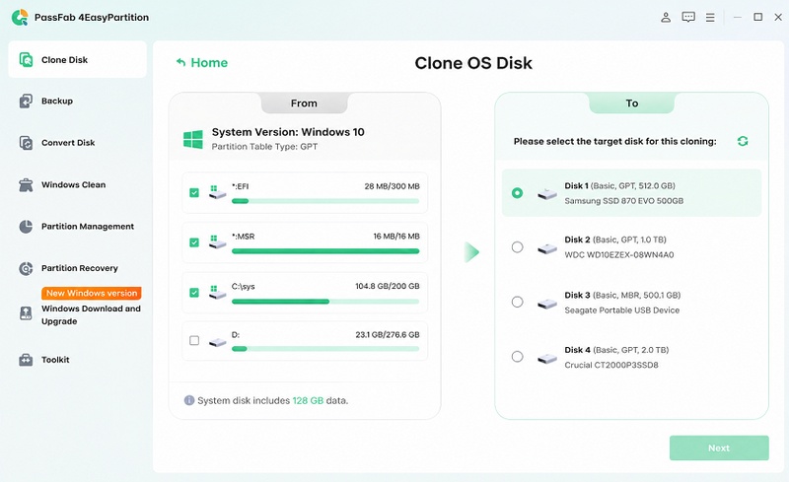
Task: Click the MSR partition drive icon
Action: pyautogui.click(x=217, y=242)
